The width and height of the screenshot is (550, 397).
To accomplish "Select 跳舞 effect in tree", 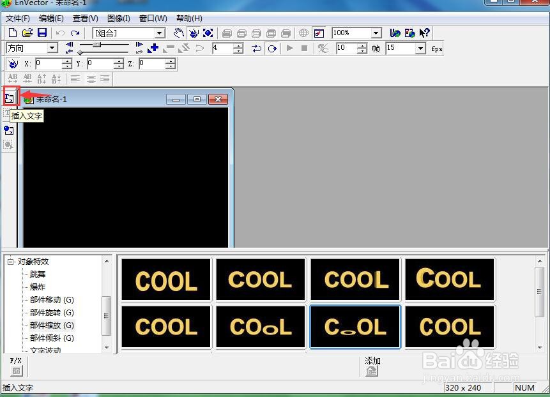I will pyautogui.click(x=38, y=274).
